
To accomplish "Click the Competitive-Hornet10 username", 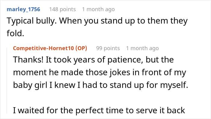I will point(43,48).
